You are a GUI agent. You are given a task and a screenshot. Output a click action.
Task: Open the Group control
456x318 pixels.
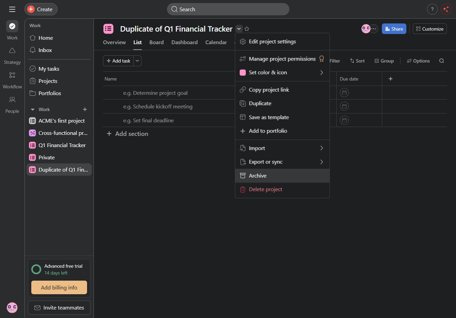[384, 61]
